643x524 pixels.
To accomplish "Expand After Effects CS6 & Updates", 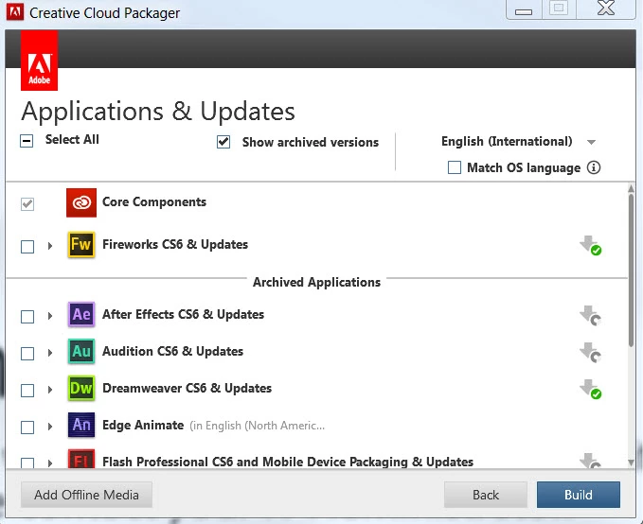I will click(50, 316).
